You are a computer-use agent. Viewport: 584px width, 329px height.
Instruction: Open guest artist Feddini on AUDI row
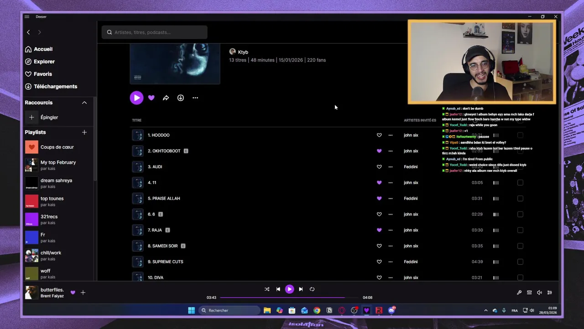tap(411, 167)
